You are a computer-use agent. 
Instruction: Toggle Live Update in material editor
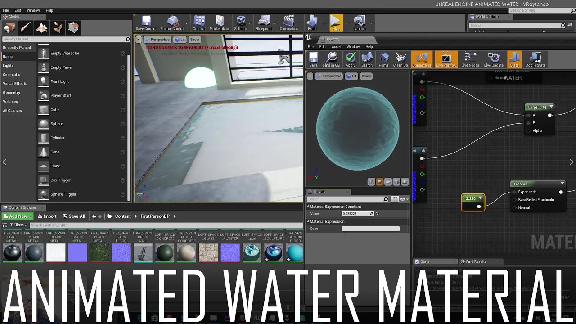click(x=494, y=59)
